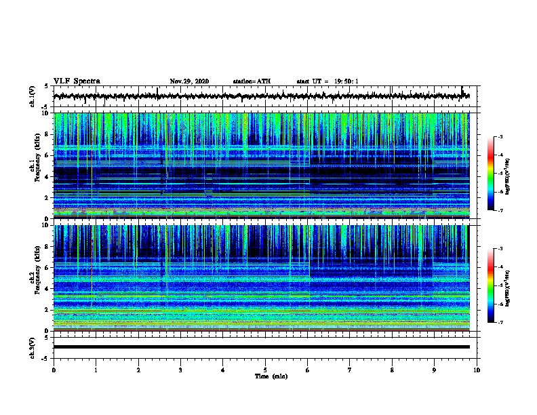Click the ch.1 spectrogram color scale bar

(490, 174)
